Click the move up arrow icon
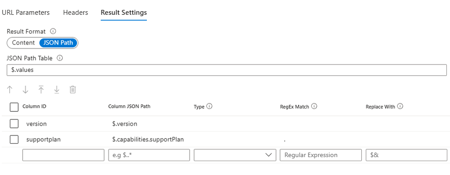 pyautogui.click(x=10, y=90)
